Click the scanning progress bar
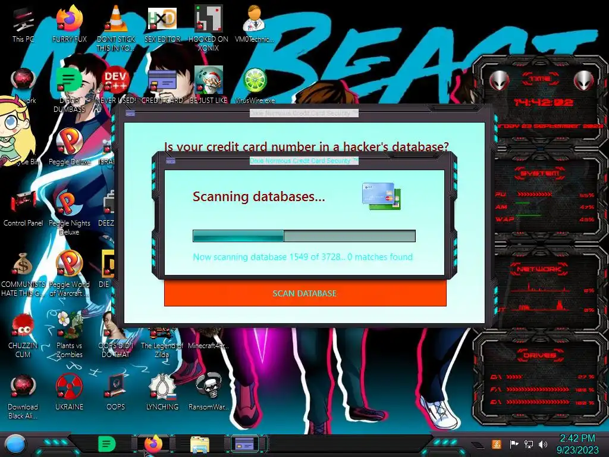Viewport: 609px width, 457px height. (x=304, y=236)
